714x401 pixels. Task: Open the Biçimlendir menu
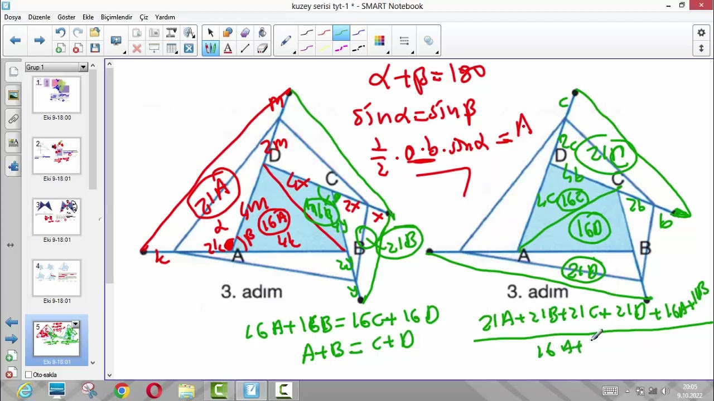click(x=117, y=17)
